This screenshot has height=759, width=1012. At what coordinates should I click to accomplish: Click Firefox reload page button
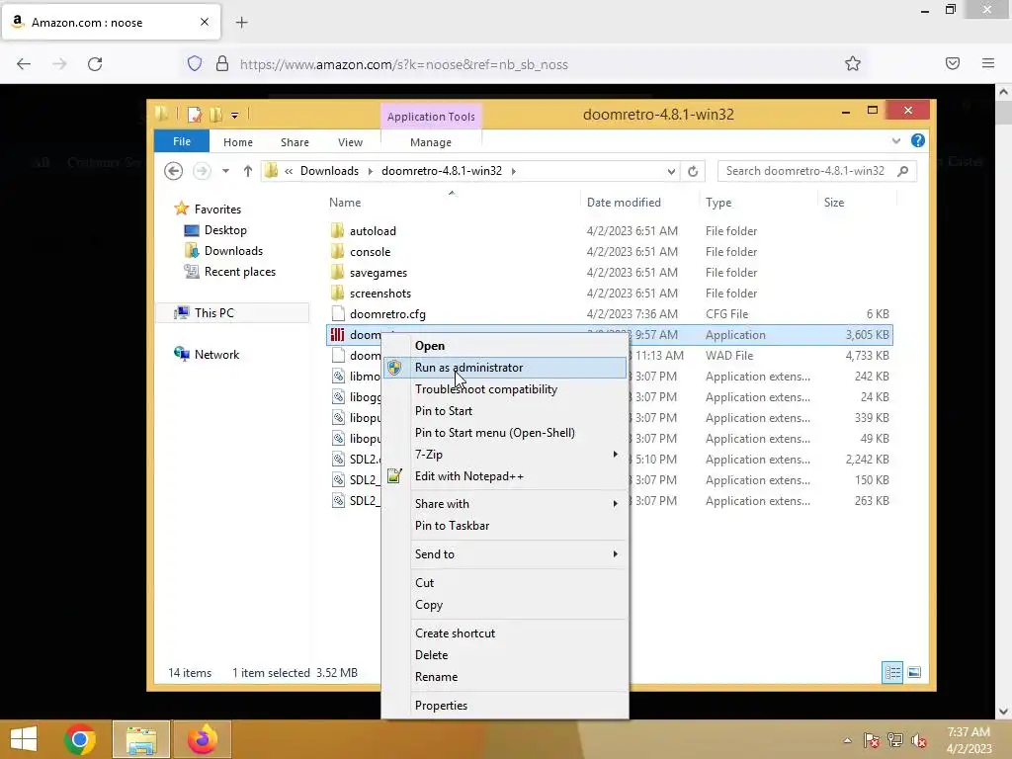tap(95, 64)
